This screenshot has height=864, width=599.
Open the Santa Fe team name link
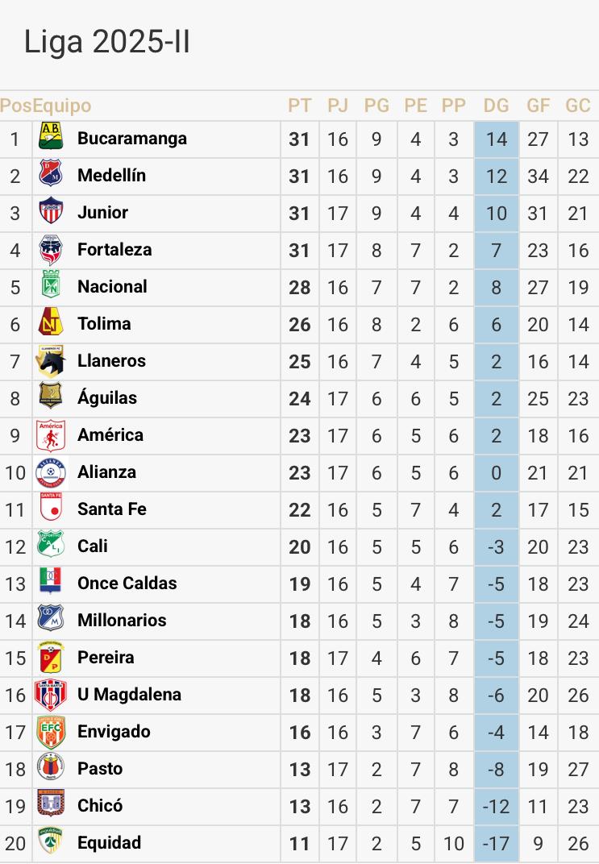click(111, 509)
